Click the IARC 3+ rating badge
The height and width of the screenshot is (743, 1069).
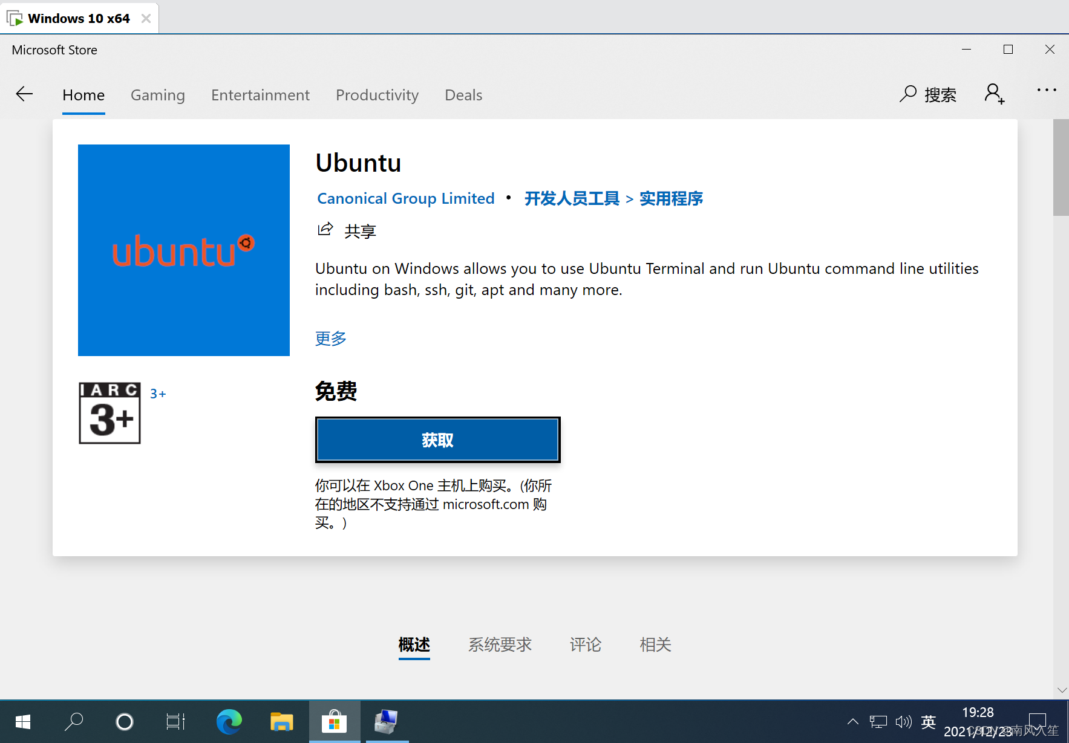(110, 413)
